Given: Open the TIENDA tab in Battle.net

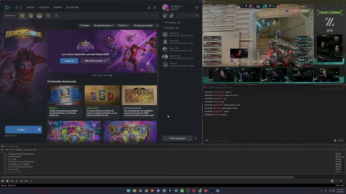Looking at the screenshot, I should point(58,7).
